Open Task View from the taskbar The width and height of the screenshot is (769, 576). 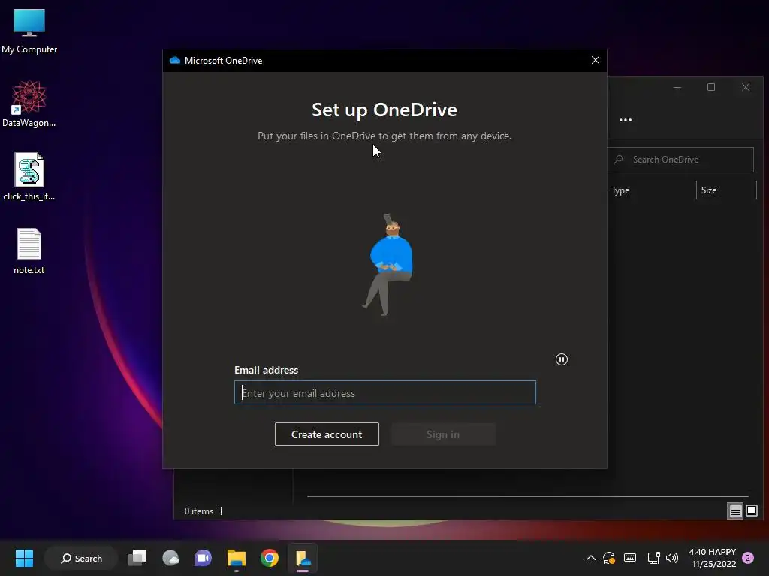tap(137, 558)
